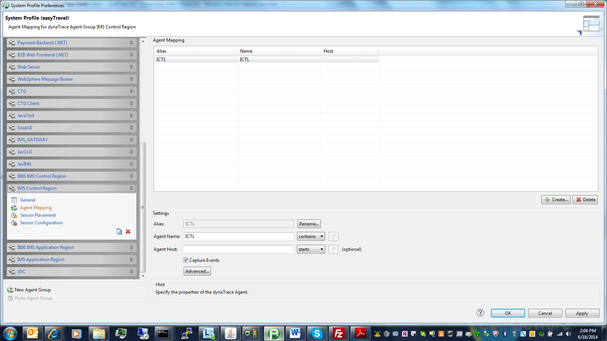Open Adobe Reader from taskbar
607x341 pixels.
[x=360, y=333]
